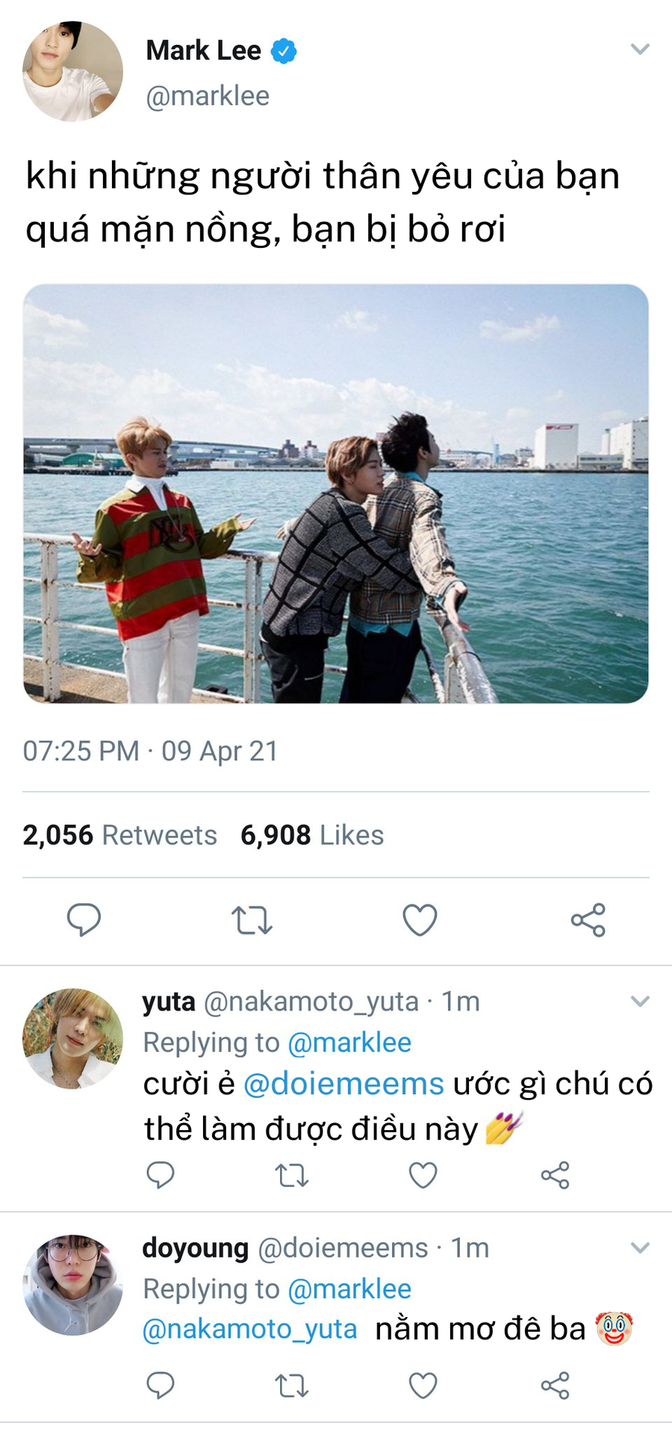
Task: View the 2,056 Retweets list
Action: pyautogui.click(x=119, y=835)
